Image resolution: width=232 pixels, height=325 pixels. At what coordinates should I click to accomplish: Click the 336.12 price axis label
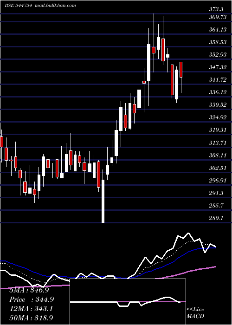click(x=218, y=92)
